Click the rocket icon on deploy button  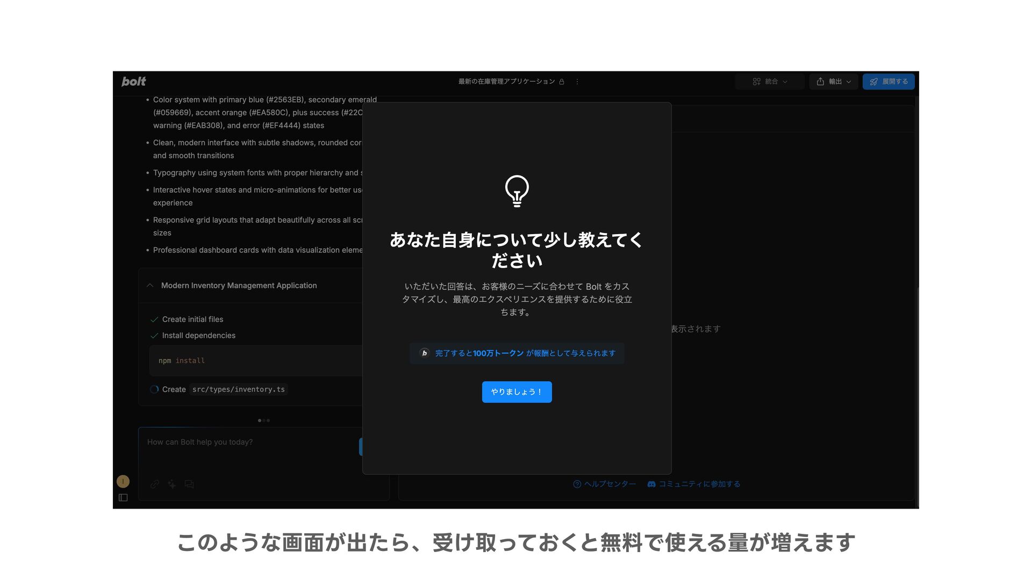pyautogui.click(x=874, y=82)
